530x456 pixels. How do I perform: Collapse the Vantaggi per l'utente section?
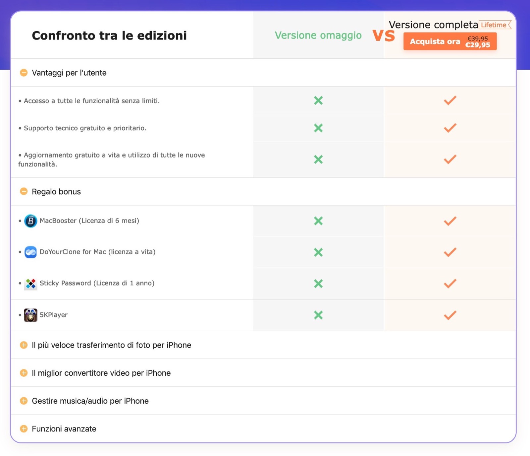coord(24,73)
